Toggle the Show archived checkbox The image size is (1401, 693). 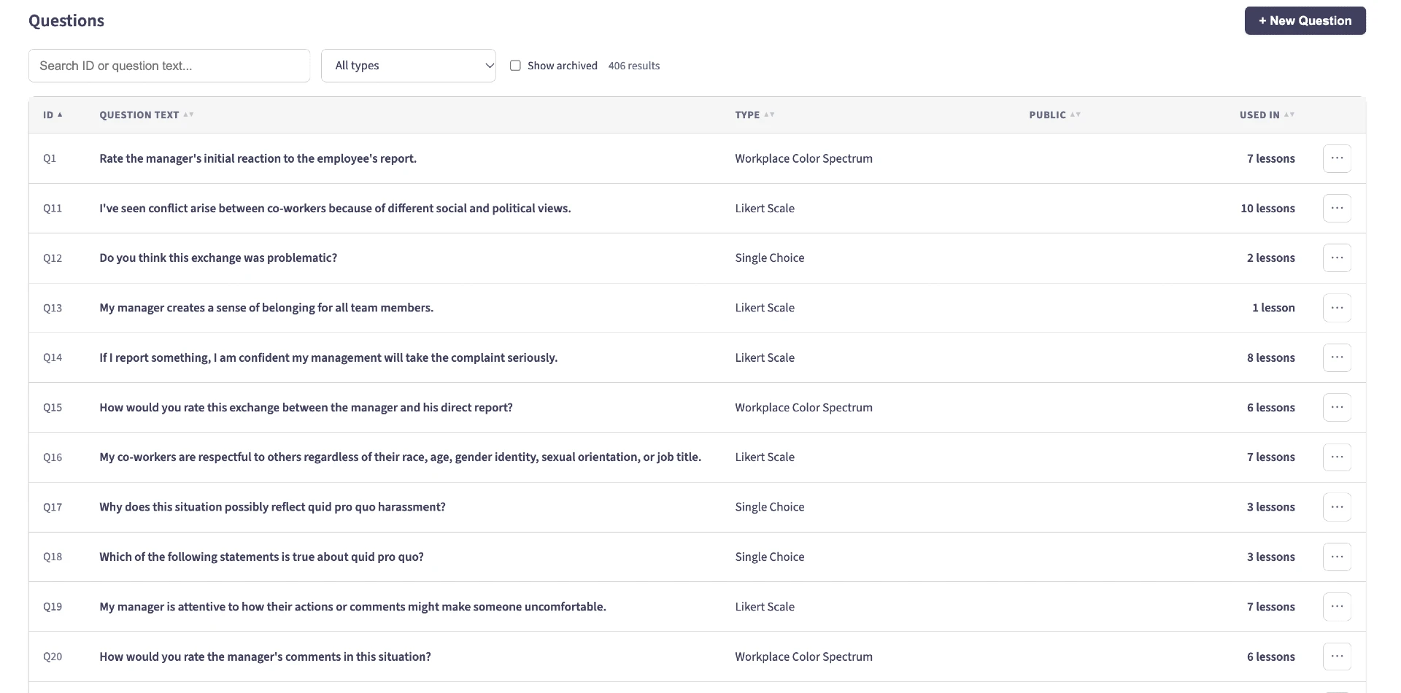coord(515,66)
